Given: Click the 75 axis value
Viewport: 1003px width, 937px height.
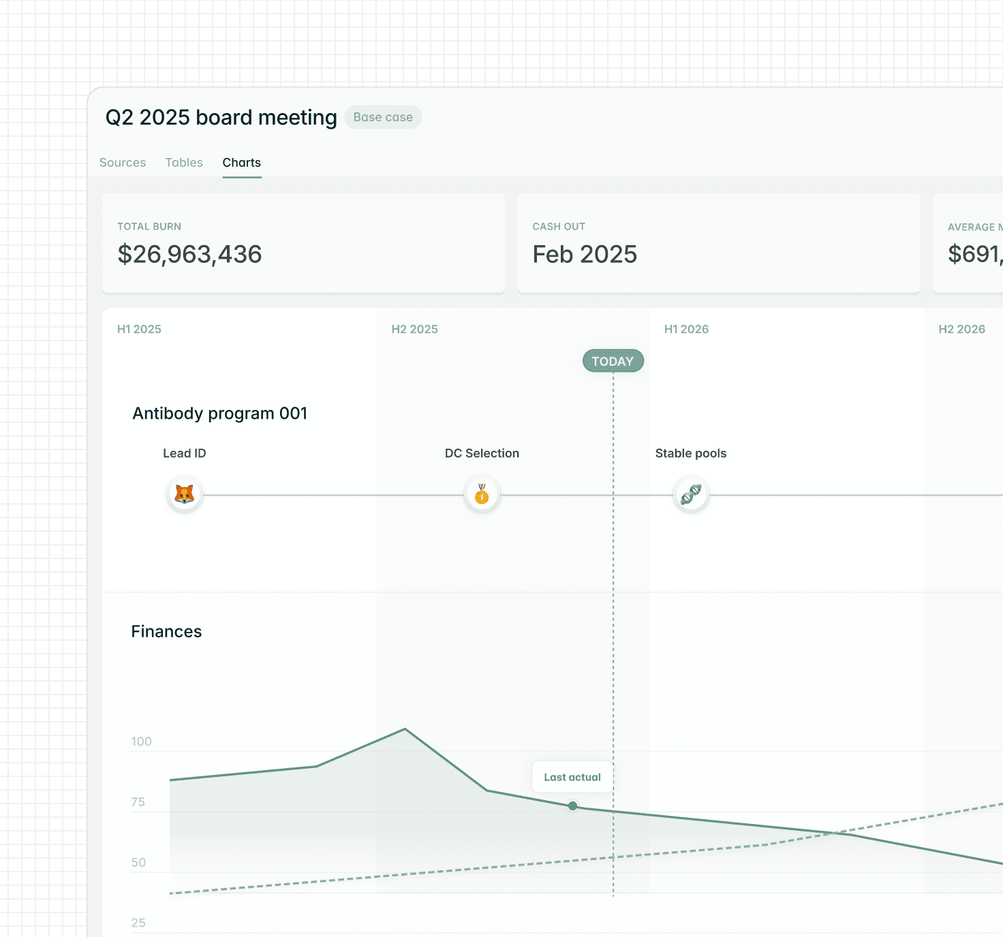Looking at the screenshot, I should point(138,802).
